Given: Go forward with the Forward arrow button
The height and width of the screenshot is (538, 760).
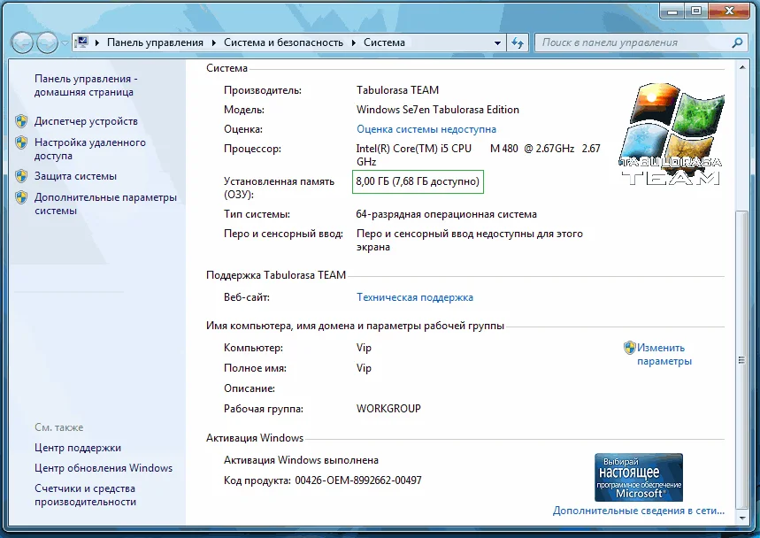Looking at the screenshot, I should [x=48, y=43].
